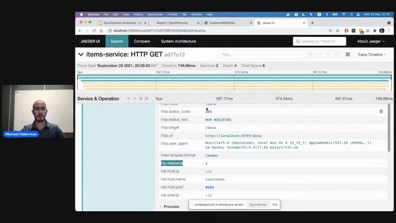Switch to the OpenTelemetry bootcamp browser tab

pyautogui.click(x=123, y=23)
